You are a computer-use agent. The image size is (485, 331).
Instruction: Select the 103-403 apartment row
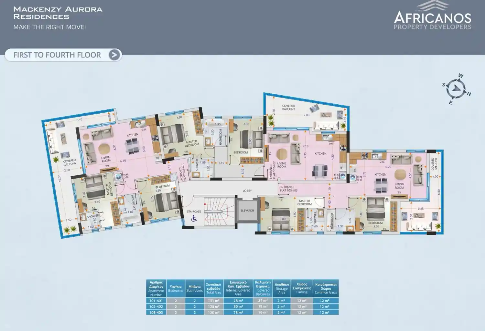(x=242, y=312)
